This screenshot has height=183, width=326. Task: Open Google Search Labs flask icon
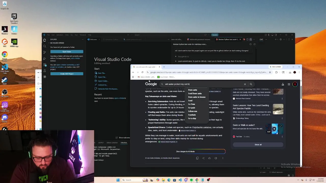tap(283, 84)
